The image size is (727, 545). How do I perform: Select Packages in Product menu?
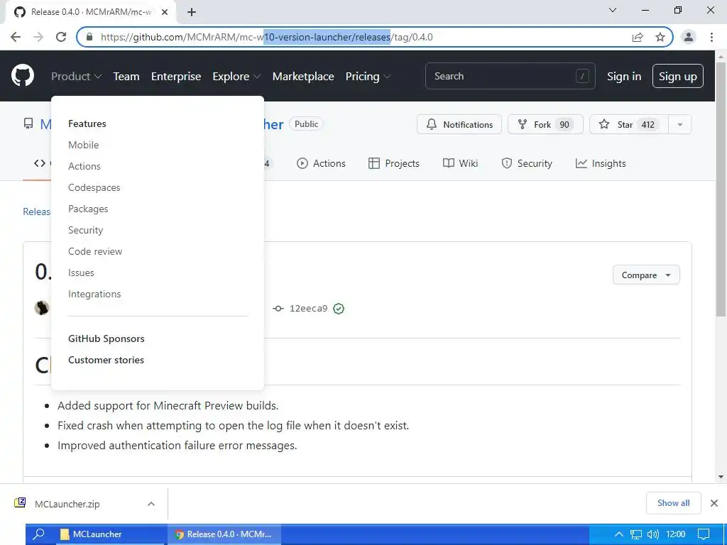88,209
